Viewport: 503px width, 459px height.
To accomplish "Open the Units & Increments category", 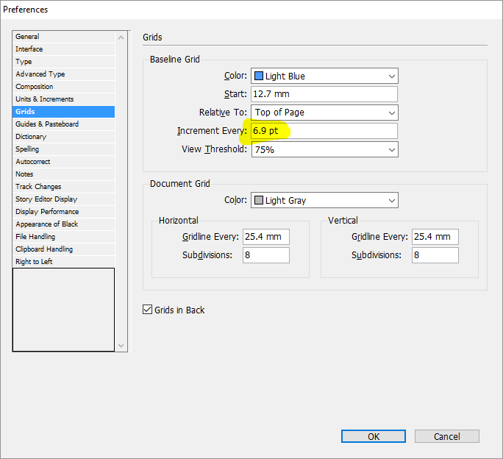I will (63, 99).
